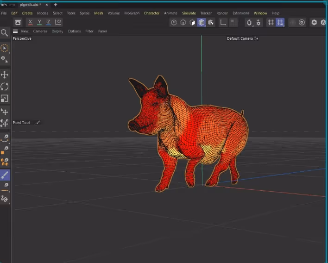Select the Move tool in left toolbar

(x=5, y=75)
